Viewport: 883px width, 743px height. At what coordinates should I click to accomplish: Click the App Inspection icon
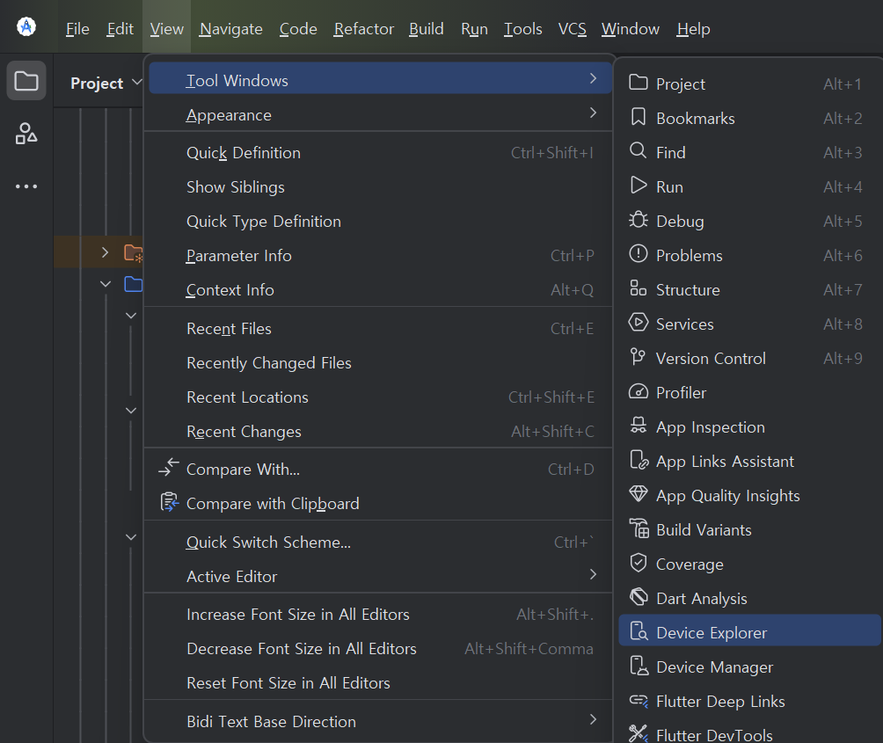(638, 426)
